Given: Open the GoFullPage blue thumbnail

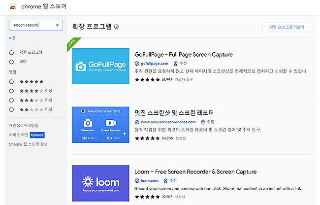Looking at the screenshot, I should click(100, 66).
